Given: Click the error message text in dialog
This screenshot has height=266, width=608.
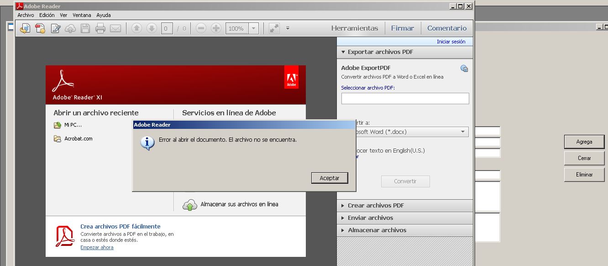Looking at the screenshot, I should pos(228,139).
